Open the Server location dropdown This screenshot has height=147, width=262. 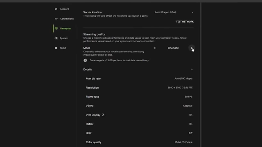click(174, 12)
